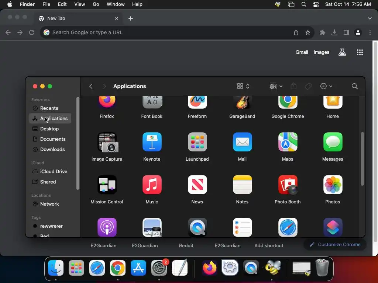Open the Photos app icon
The width and height of the screenshot is (378, 283).
[333, 185]
